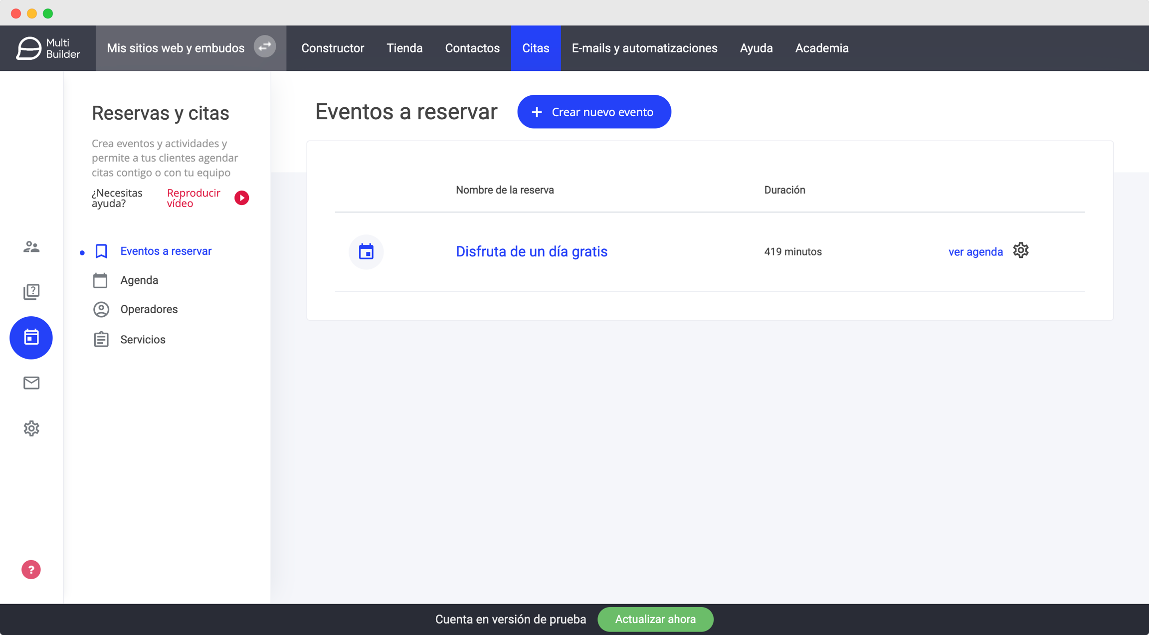
Task: Select the calendar icon in sidebar
Action: tap(31, 338)
